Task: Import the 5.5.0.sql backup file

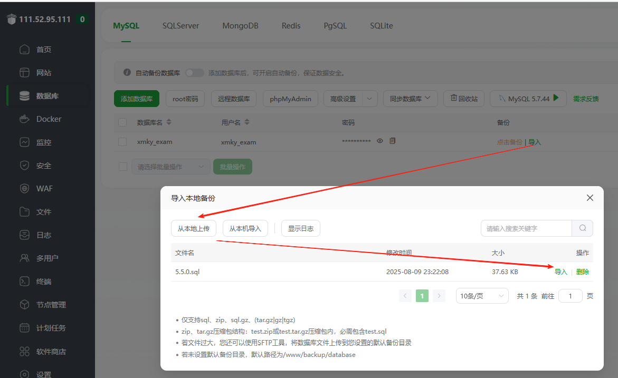Action: tap(560, 272)
